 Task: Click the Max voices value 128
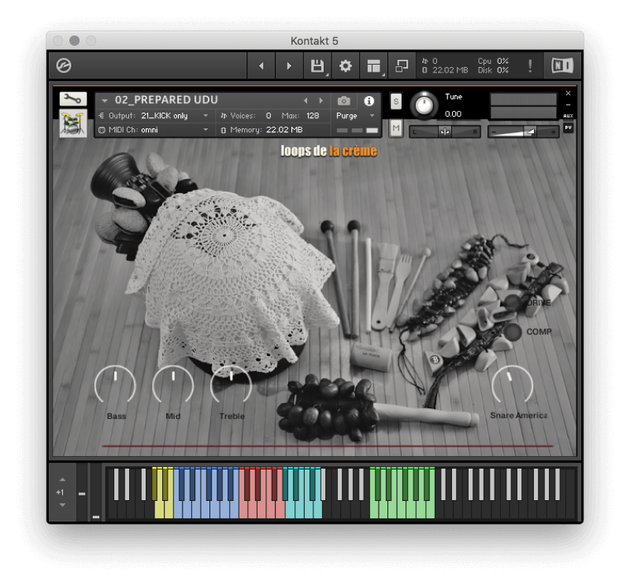pyautogui.click(x=313, y=116)
